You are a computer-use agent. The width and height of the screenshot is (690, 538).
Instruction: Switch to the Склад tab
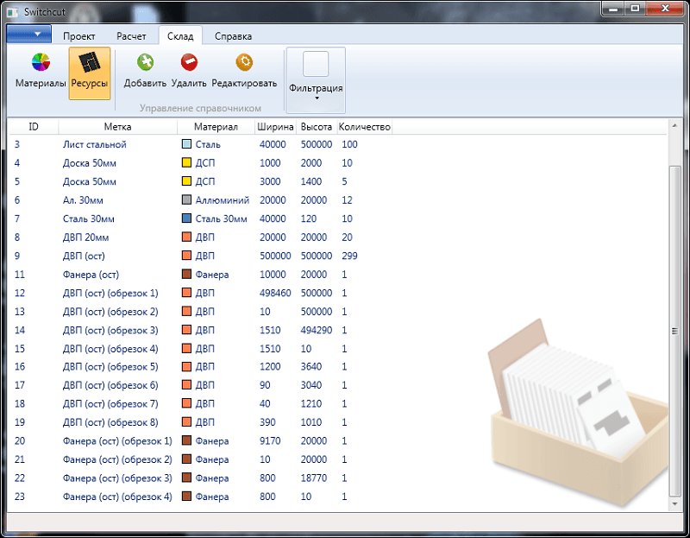click(x=180, y=36)
